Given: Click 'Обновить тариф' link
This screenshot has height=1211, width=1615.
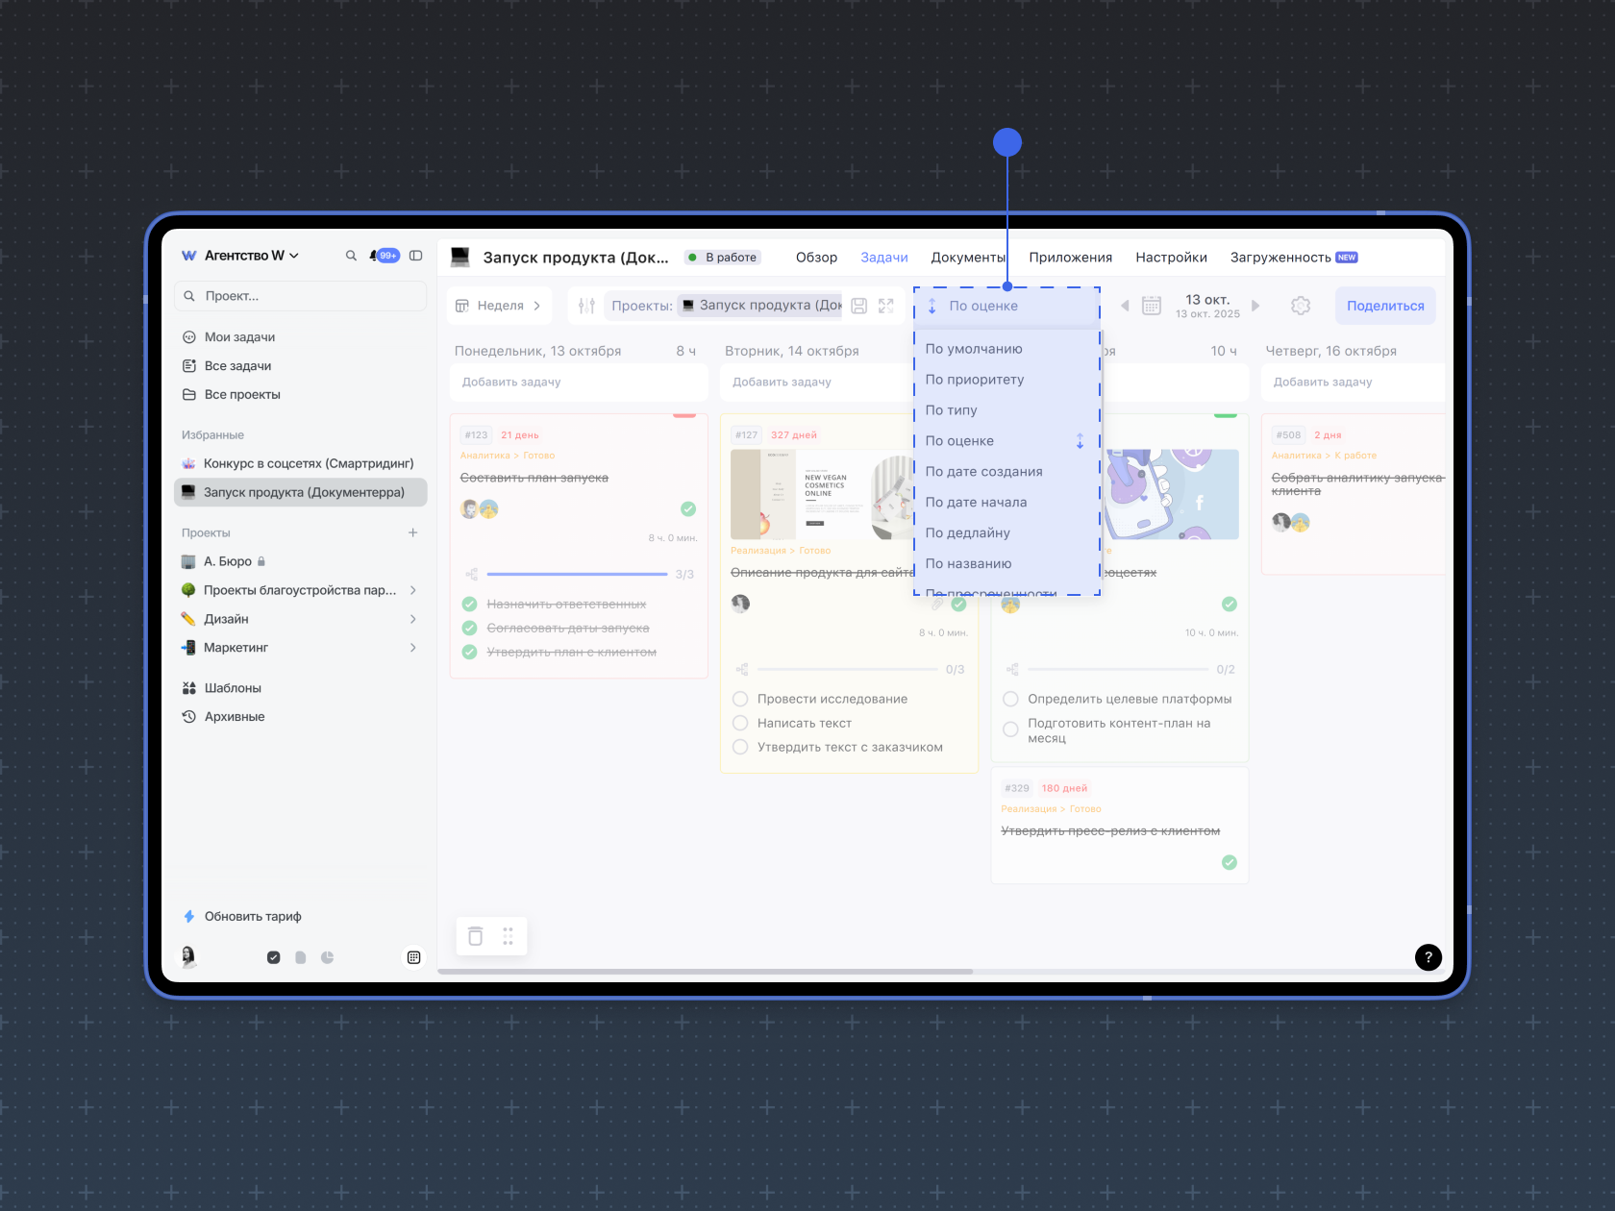Looking at the screenshot, I should [x=253, y=917].
